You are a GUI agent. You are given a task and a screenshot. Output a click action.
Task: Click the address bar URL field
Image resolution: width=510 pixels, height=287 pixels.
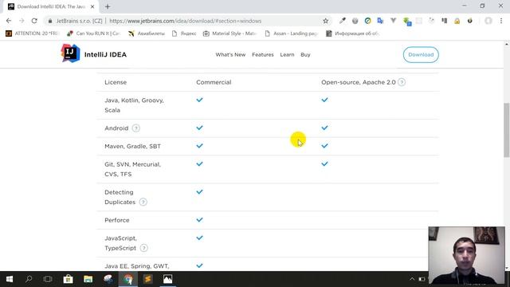click(186, 21)
